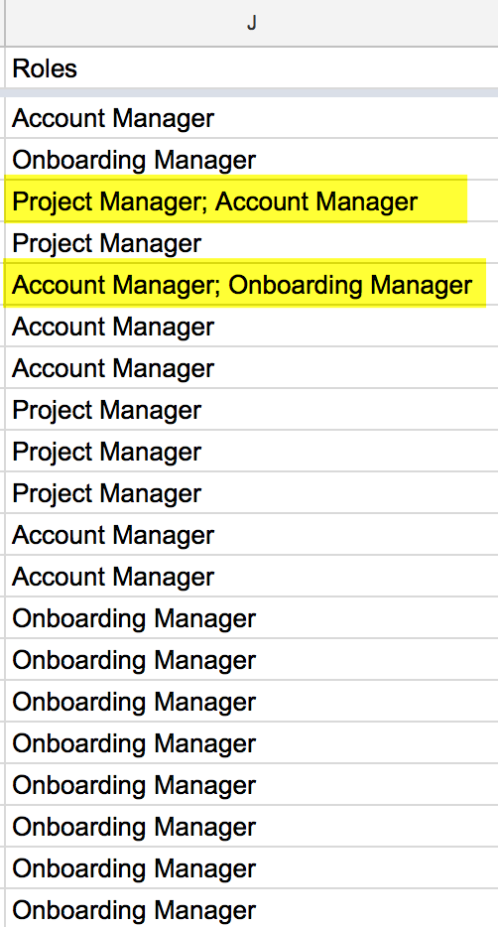Select Onboarding Manager cell just above the bottommost one
This screenshot has height=927, width=498.
(x=252, y=868)
